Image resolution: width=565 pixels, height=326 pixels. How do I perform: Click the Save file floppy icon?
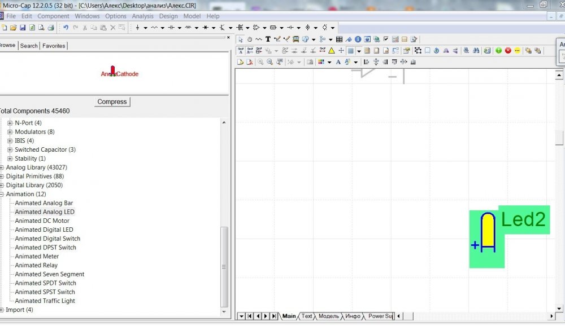pyautogui.click(x=23, y=27)
